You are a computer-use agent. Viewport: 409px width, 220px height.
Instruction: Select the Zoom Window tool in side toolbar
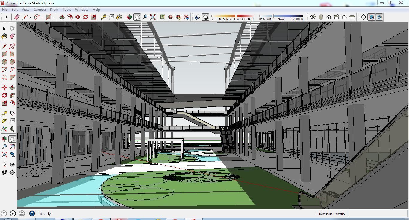pyautogui.click(x=12, y=147)
